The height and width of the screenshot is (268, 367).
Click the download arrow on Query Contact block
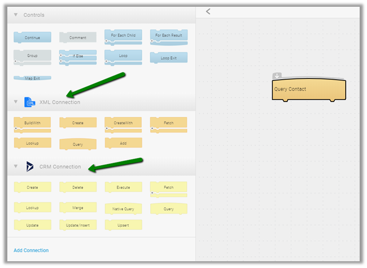tap(277, 76)
